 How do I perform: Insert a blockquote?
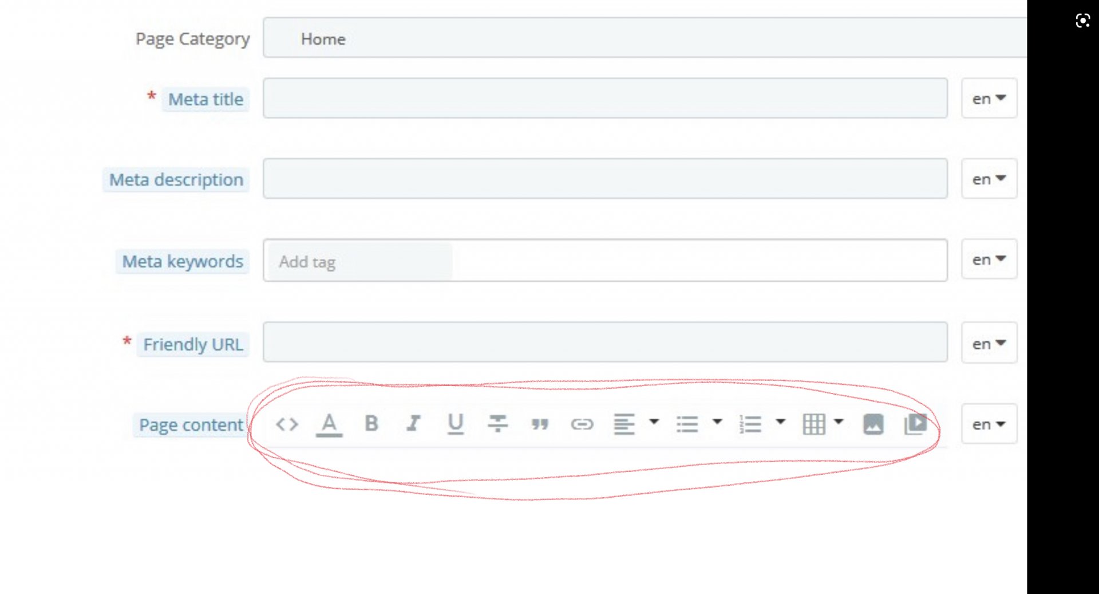[540, 424]
